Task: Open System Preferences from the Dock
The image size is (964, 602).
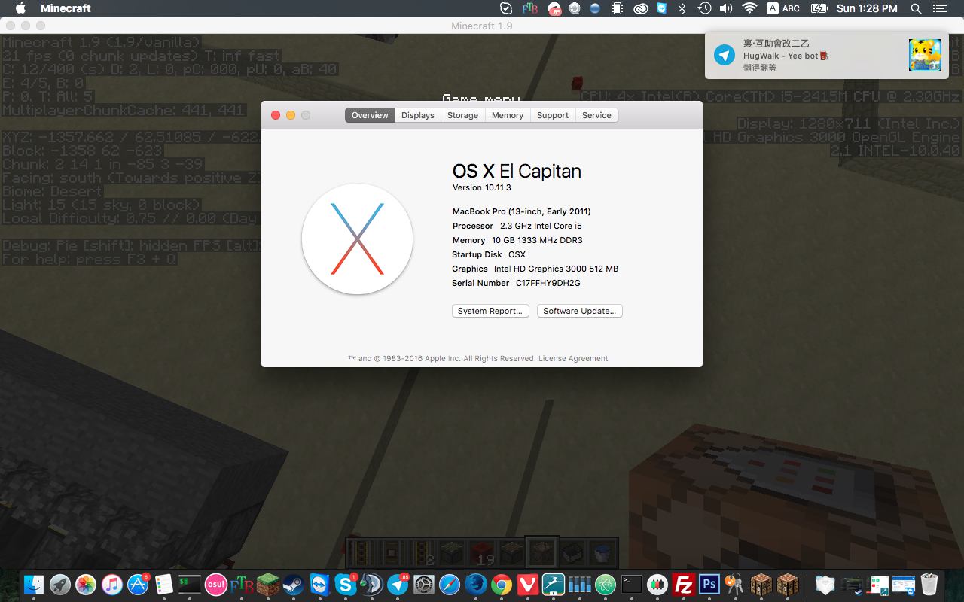Action: coord(424,584)
